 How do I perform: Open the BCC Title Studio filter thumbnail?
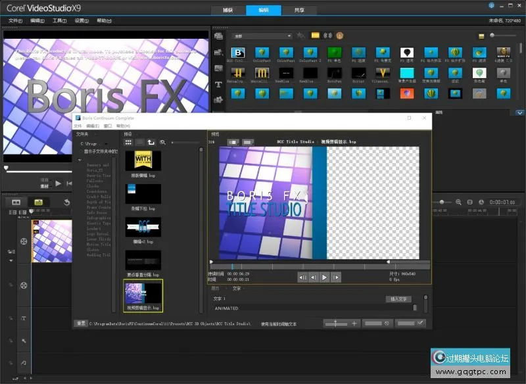[x=238, y=53]
